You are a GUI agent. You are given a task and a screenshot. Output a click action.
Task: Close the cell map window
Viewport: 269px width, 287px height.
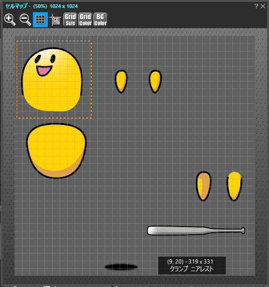click(263, 6)
